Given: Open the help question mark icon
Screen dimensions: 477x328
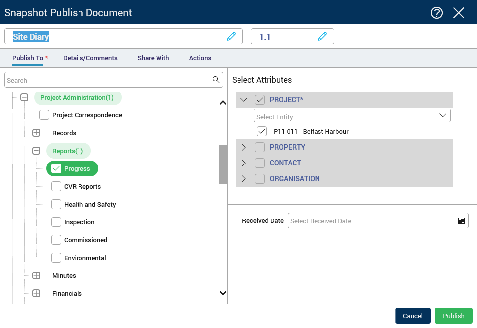Looking at the screenshot, I should pos(436,13).
